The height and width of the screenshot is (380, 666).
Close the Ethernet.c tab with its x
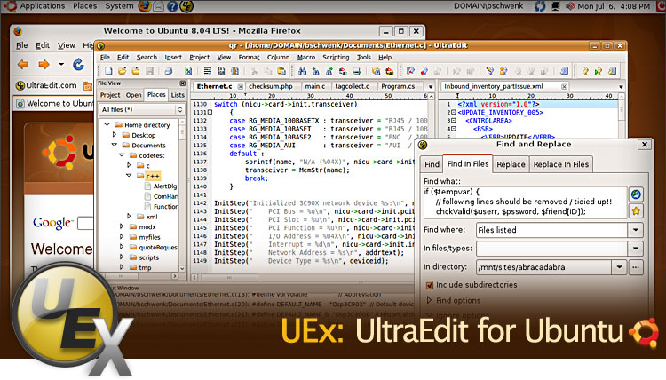click(240, 87)
